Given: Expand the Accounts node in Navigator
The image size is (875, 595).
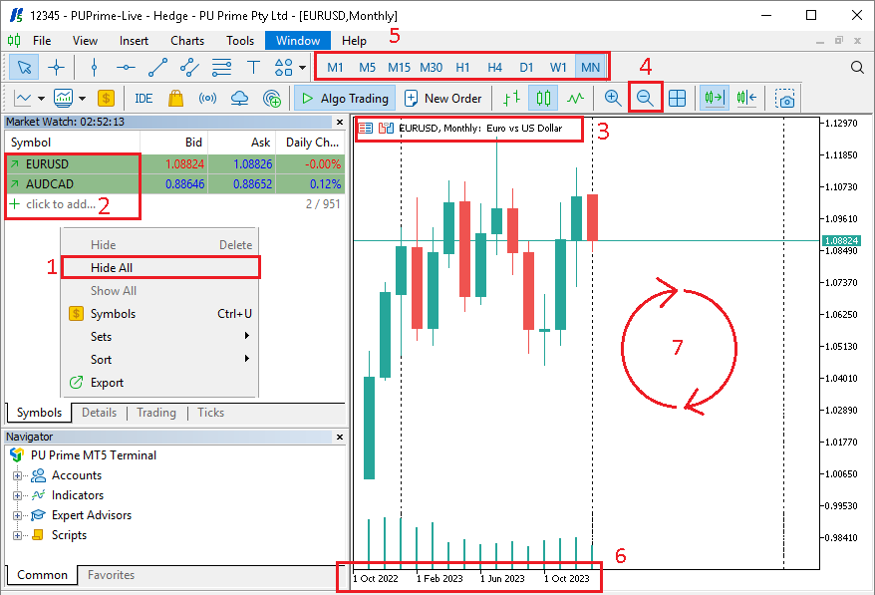Looking at the screenshot, I should [x=18, y=474].
